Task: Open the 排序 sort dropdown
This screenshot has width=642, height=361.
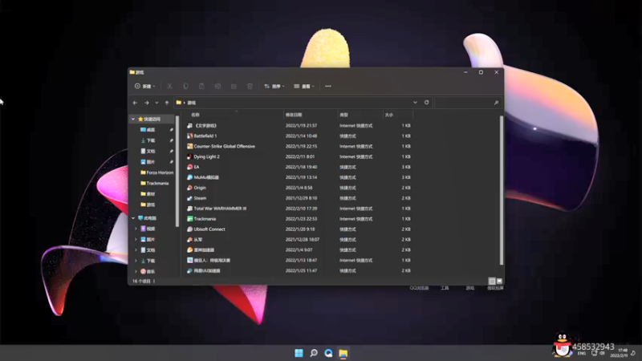Action: click(x=274, y=86)
